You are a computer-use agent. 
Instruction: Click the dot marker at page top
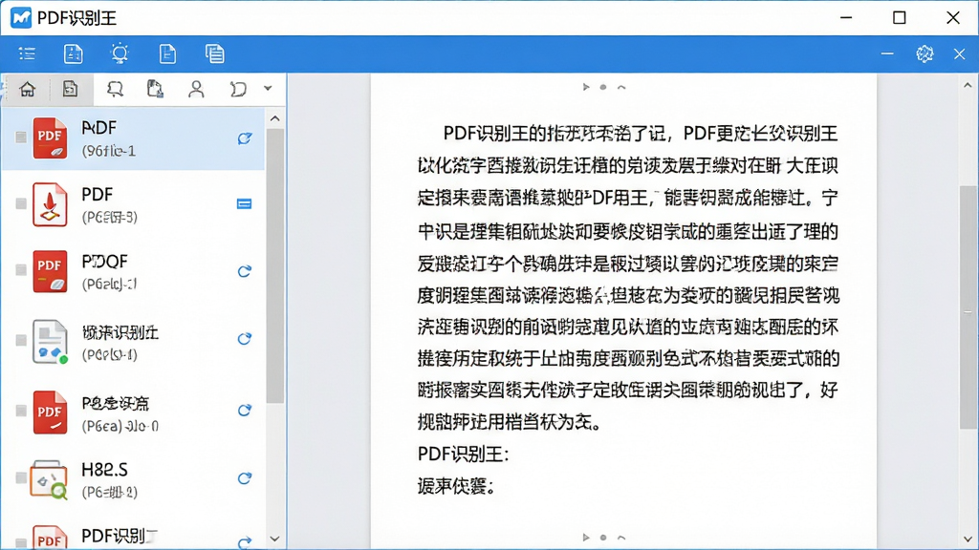pyautogui.click(x=603, y=87)
